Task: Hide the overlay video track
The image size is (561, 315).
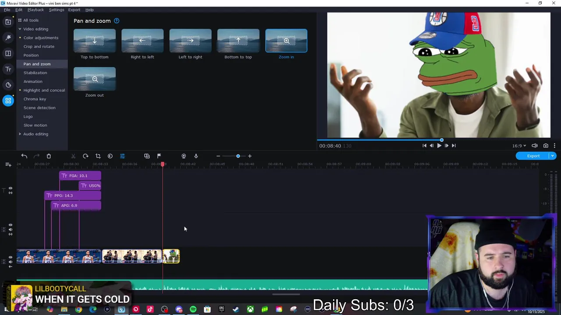Action: point(11,225)
